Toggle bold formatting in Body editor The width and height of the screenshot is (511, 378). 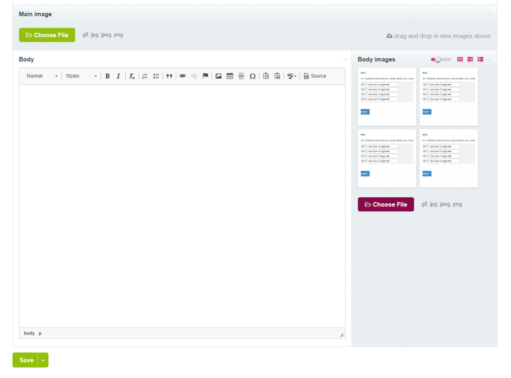[x=107, y=76]
